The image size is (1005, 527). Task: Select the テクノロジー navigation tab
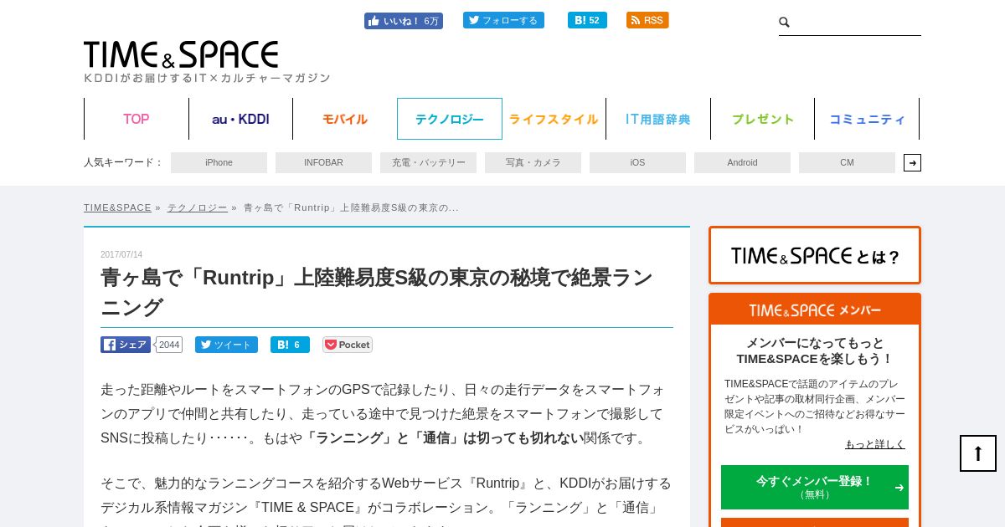(450, 119)
